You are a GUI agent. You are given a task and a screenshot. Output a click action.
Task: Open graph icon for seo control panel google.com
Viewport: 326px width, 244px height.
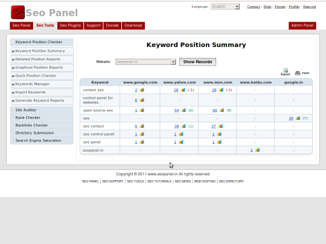pyautogui.click(x=142, y=134)
